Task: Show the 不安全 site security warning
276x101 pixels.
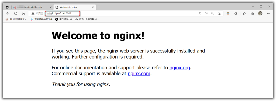Action: [37, 13]
